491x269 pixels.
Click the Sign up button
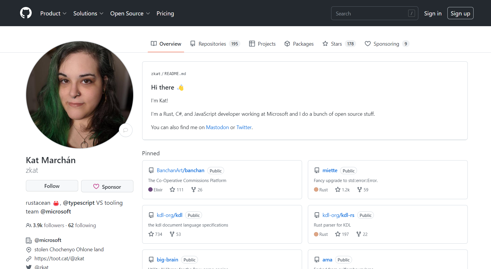(460, 13)
